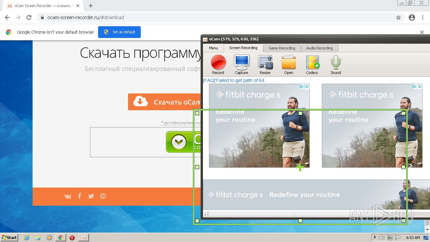Launch Internet Explorer from taskbar
Screen dimensions: 430x242
pyautogui.click(x=27, y=238)
